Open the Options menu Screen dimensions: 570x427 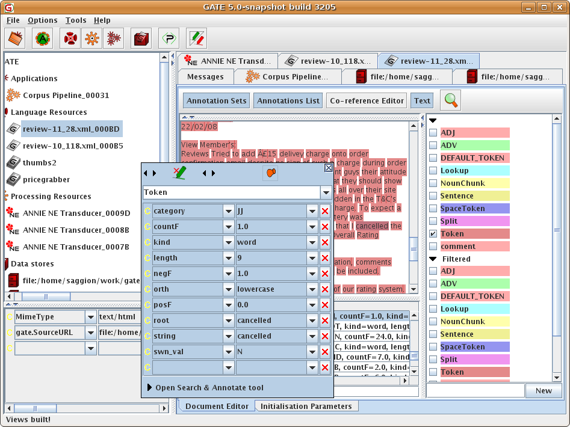(x=43, y=20)
